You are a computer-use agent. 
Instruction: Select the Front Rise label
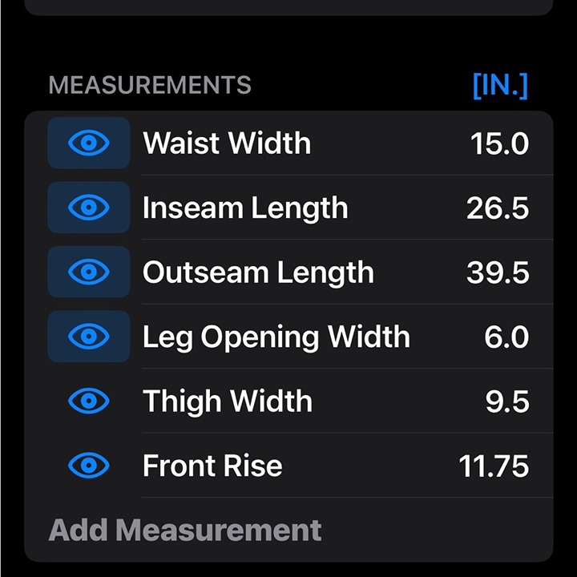pos(212,466)
